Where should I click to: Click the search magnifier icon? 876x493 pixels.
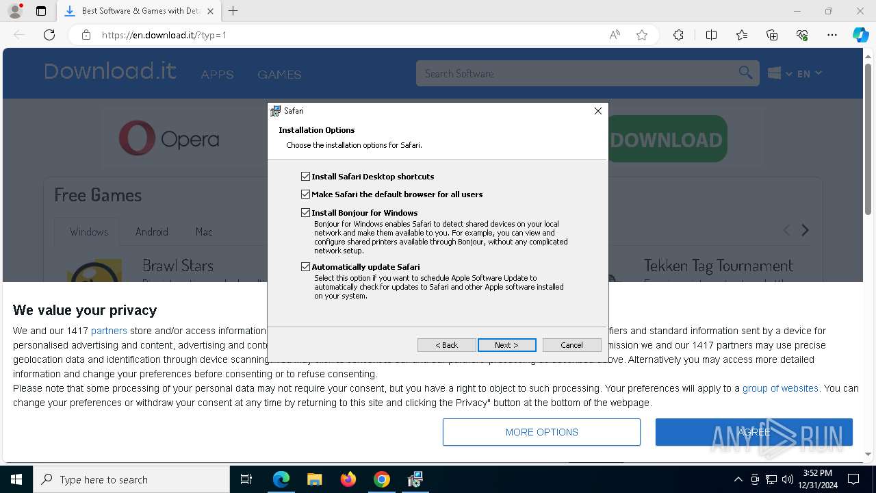(x=745, y=73)
